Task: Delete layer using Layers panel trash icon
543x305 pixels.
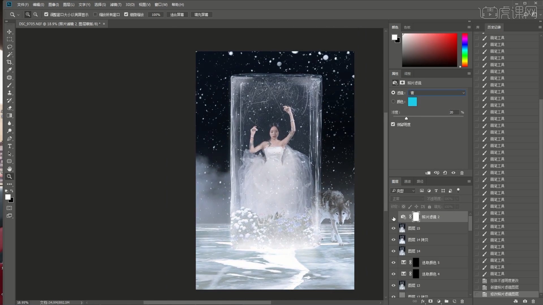Action: click(462, 301)
